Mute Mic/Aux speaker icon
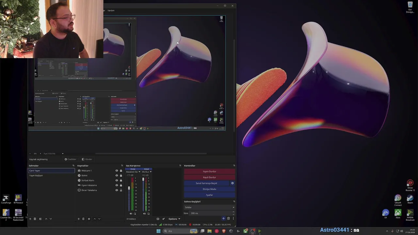The height and width of the screenshot is (235, 418). (145, 213)
